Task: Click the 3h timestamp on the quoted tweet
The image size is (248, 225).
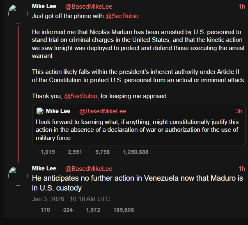Action: pos(239,111)
